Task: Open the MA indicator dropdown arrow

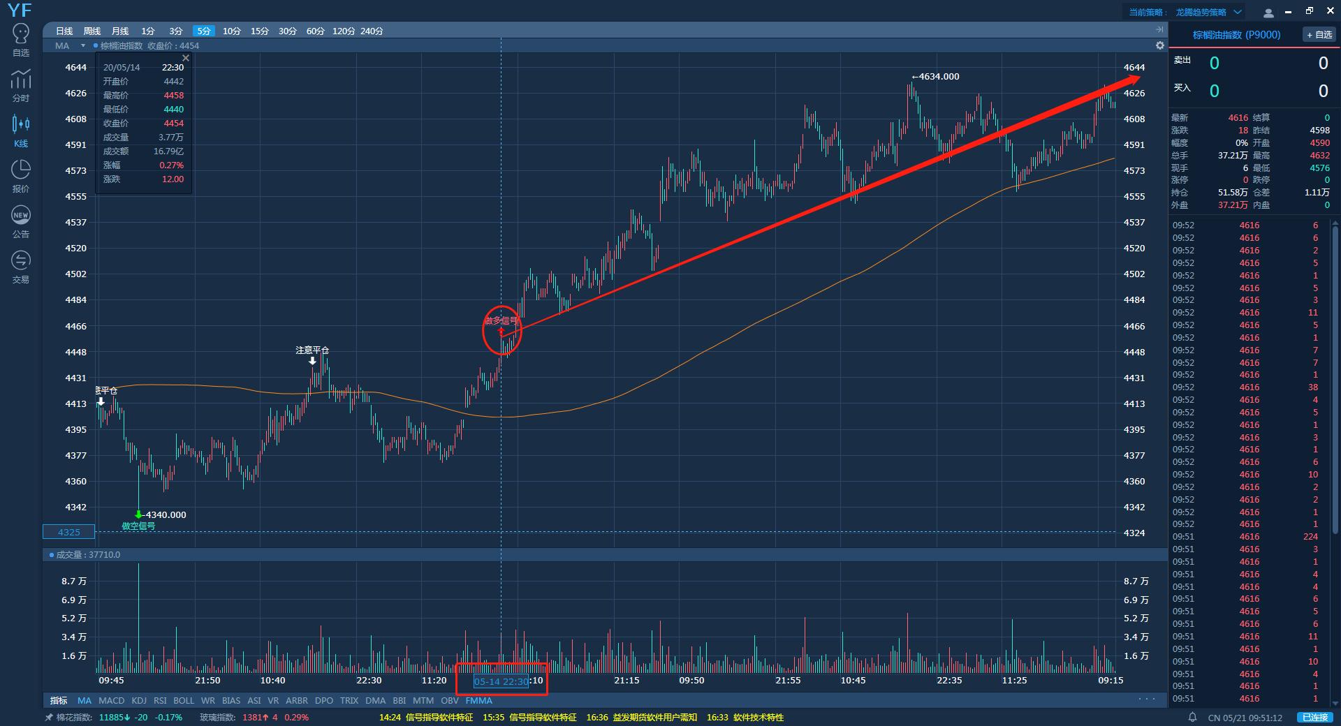Action: 82,46
